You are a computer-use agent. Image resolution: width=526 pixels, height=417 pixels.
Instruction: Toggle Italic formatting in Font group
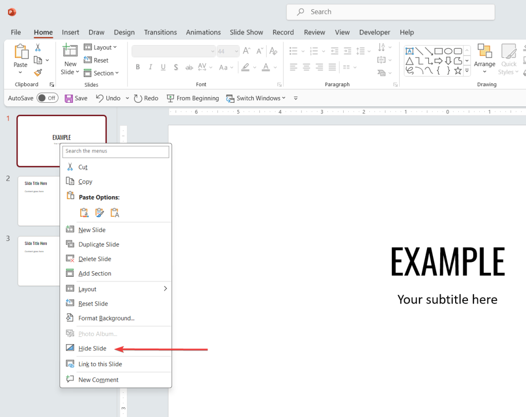coord(151,67)
